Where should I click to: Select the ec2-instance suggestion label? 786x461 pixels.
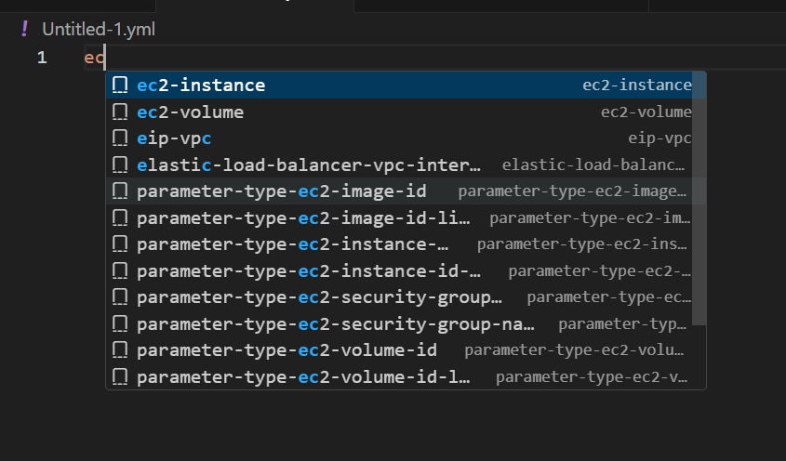(201, 86)
